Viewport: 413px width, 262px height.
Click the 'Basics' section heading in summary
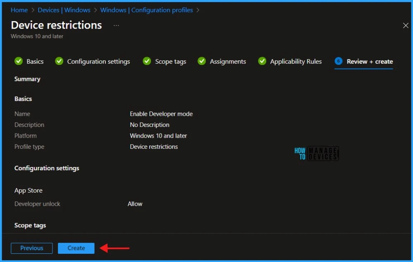(x=23, y=99)
